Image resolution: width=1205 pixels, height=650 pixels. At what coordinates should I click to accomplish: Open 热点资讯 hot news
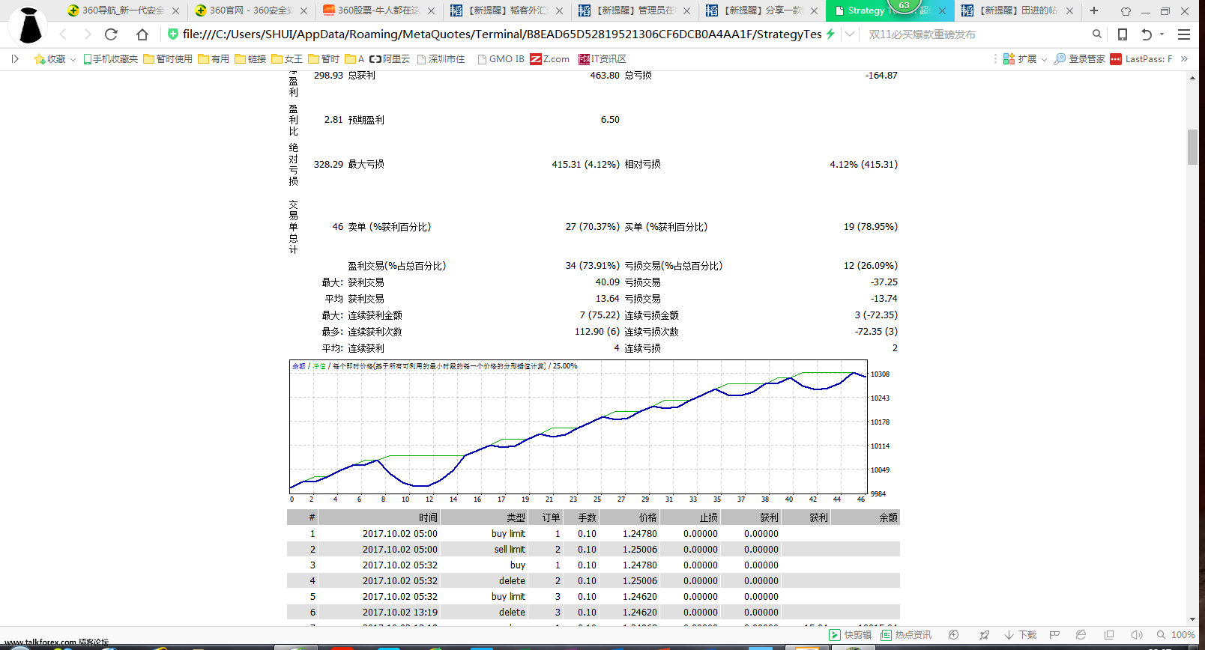point(906,635)
